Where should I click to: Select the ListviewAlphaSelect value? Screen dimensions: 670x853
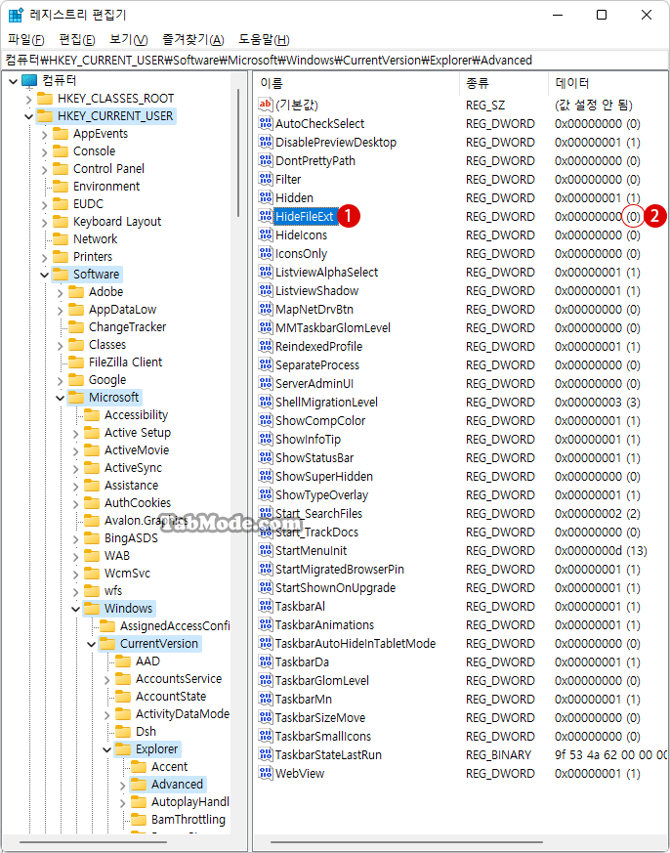point(327,272)
